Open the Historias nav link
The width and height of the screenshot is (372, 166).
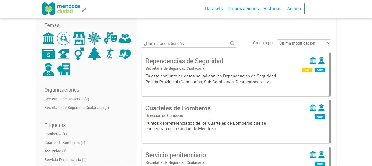pyautogui.click(x=272, y=9)
